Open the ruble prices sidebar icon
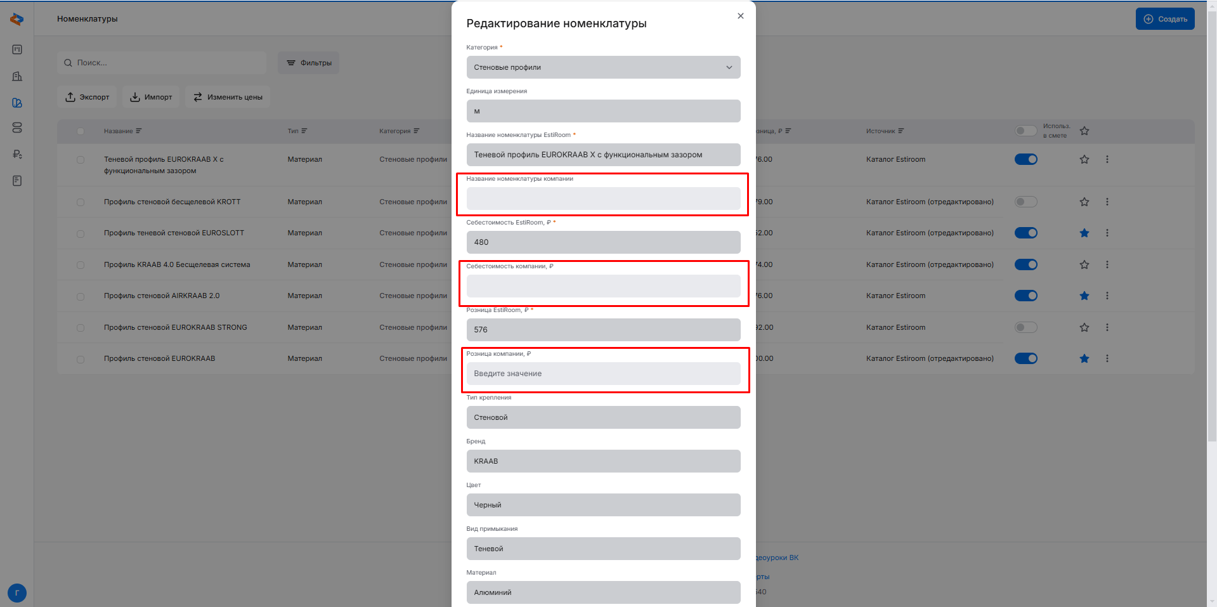The width and height of the screenshot is (1217, 607). (17, 154)
